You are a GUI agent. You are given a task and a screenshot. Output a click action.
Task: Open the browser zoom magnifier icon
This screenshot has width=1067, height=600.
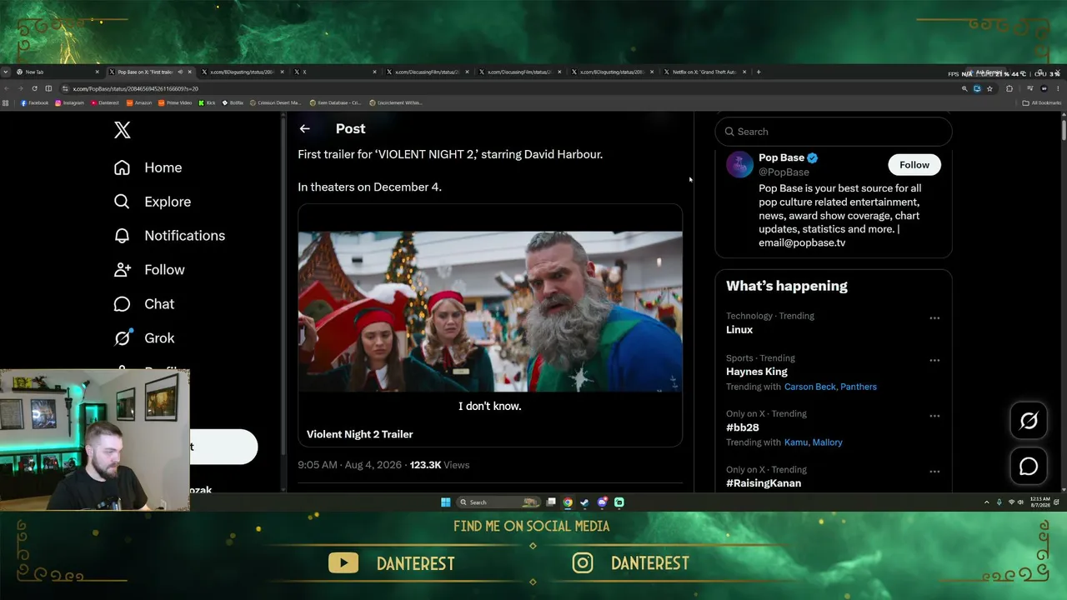pyautogui.click(x=964, y=88)
